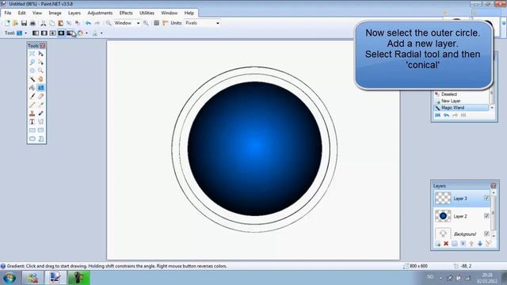Open the Adjustments menu

(x=100, y=13)
